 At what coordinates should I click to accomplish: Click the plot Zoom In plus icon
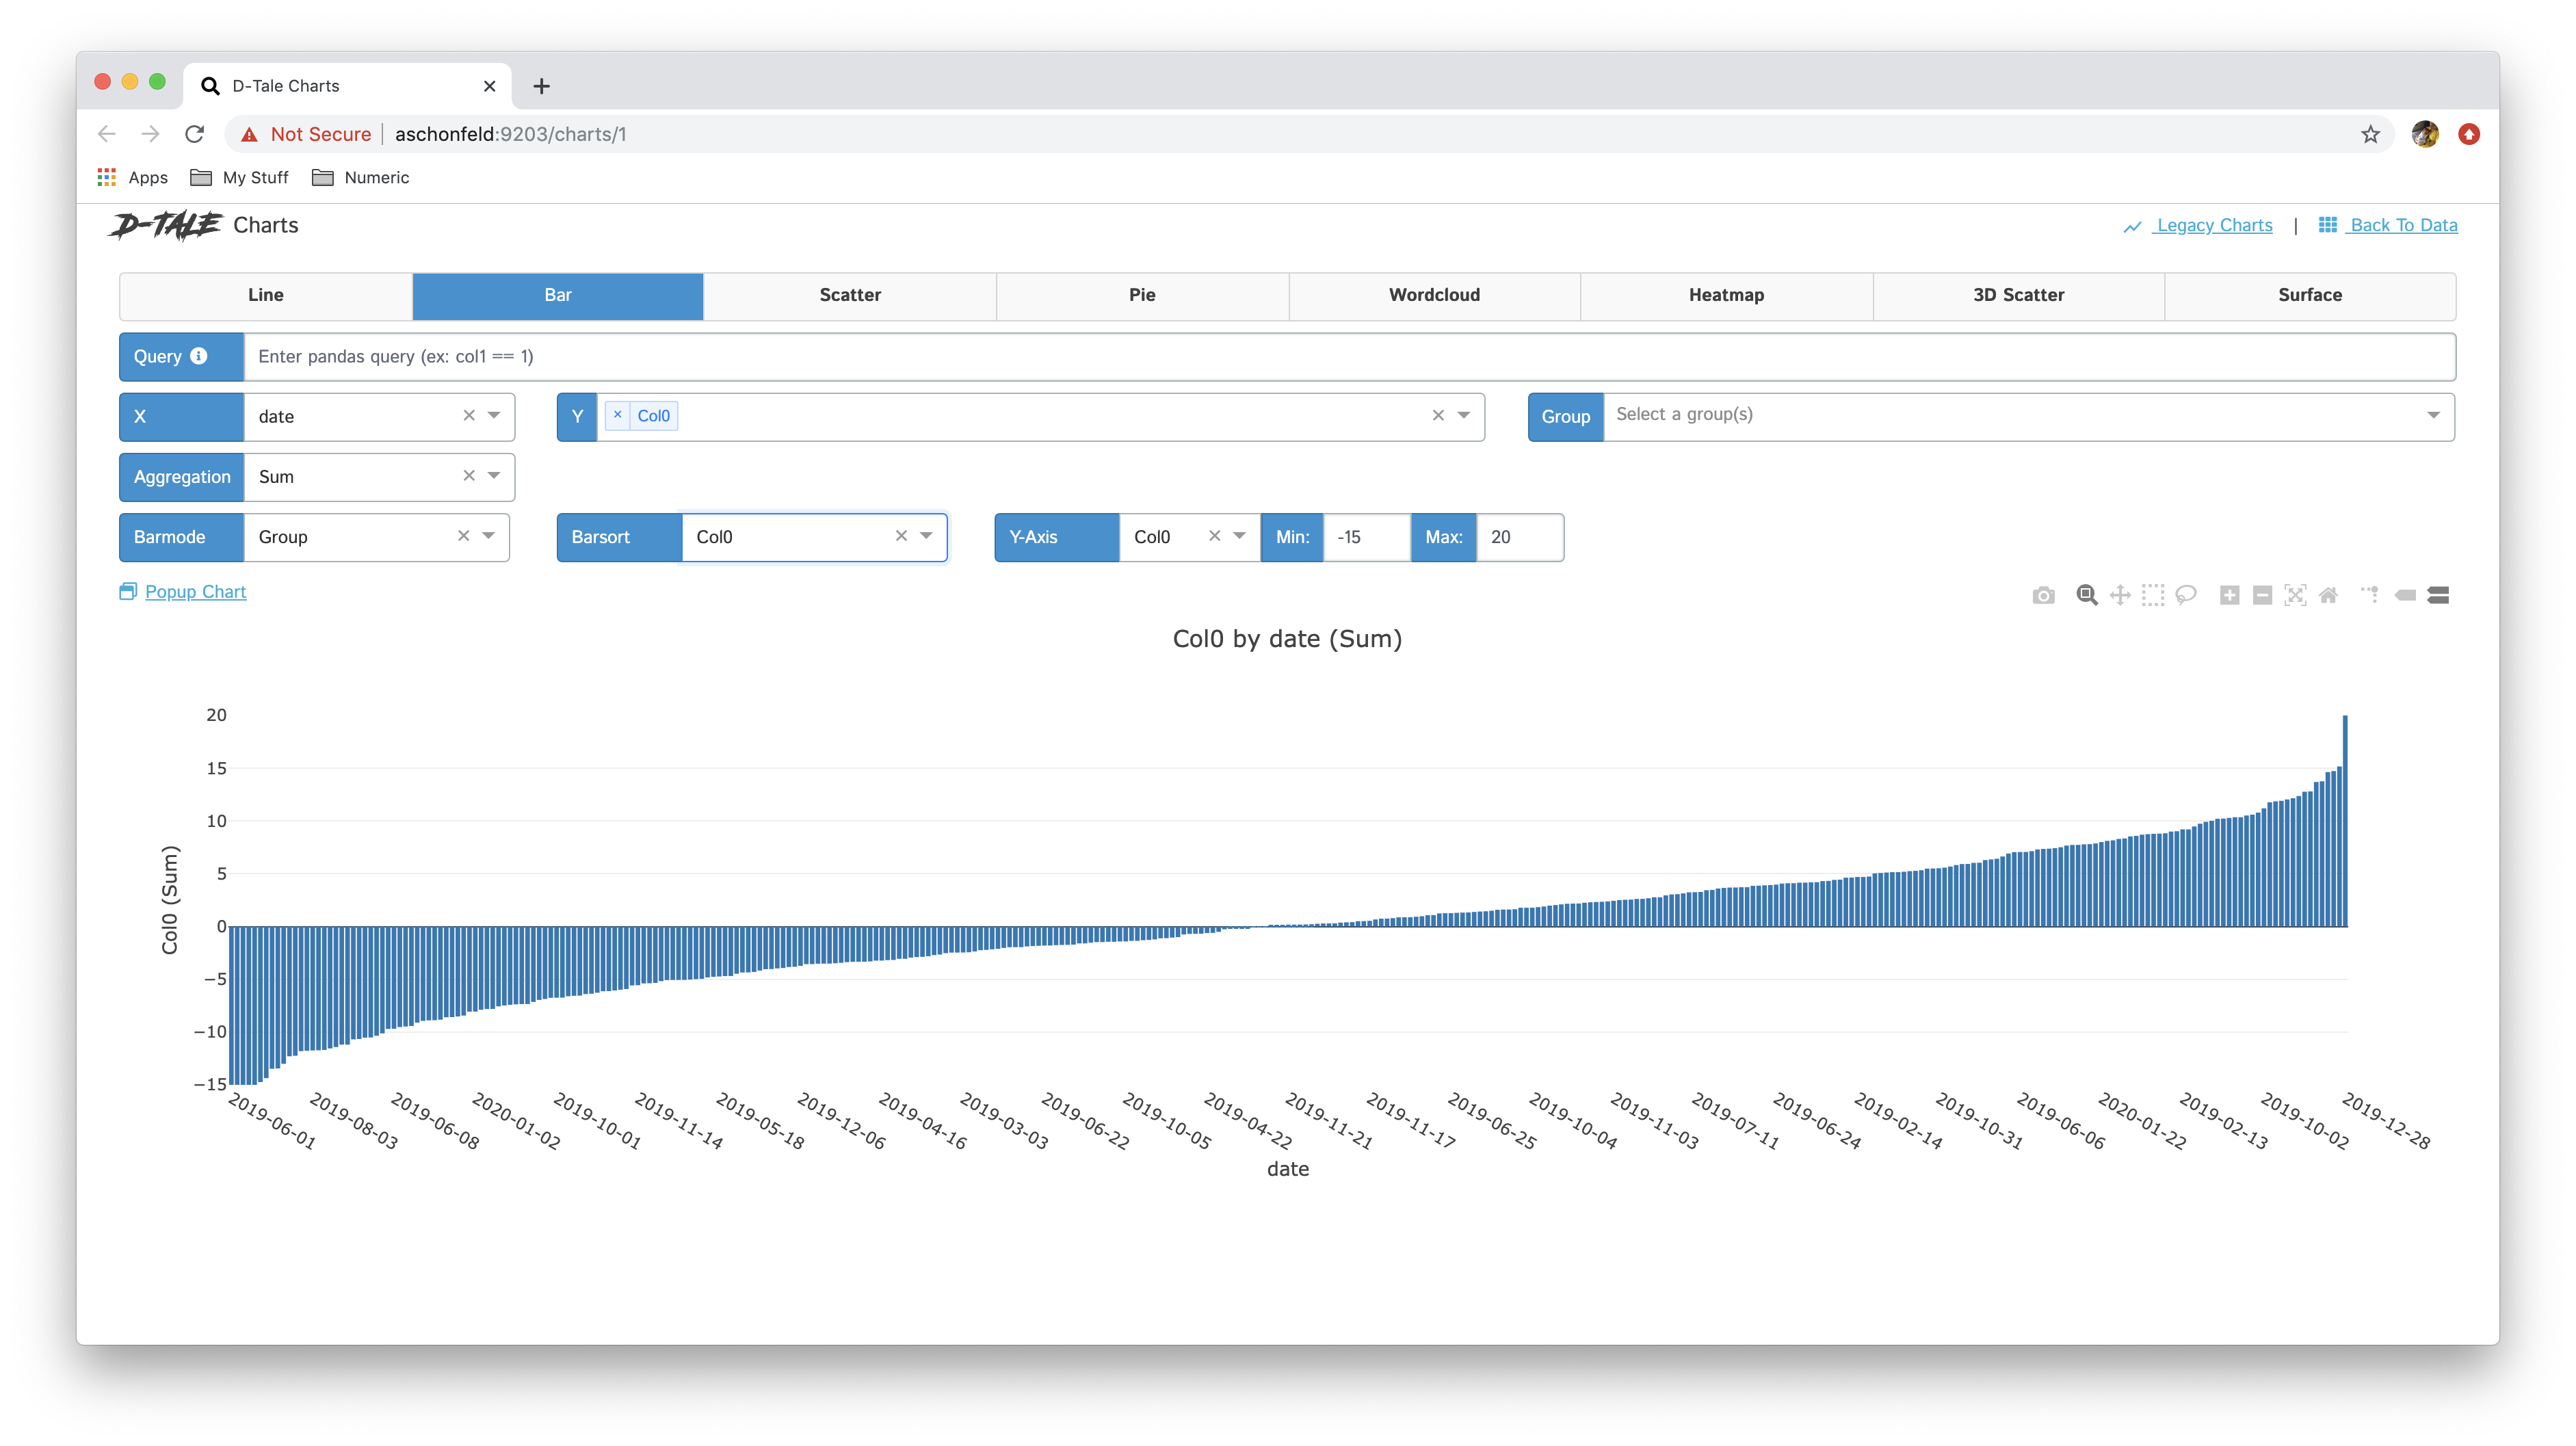pyautogui.click(x=2229, y=595)
